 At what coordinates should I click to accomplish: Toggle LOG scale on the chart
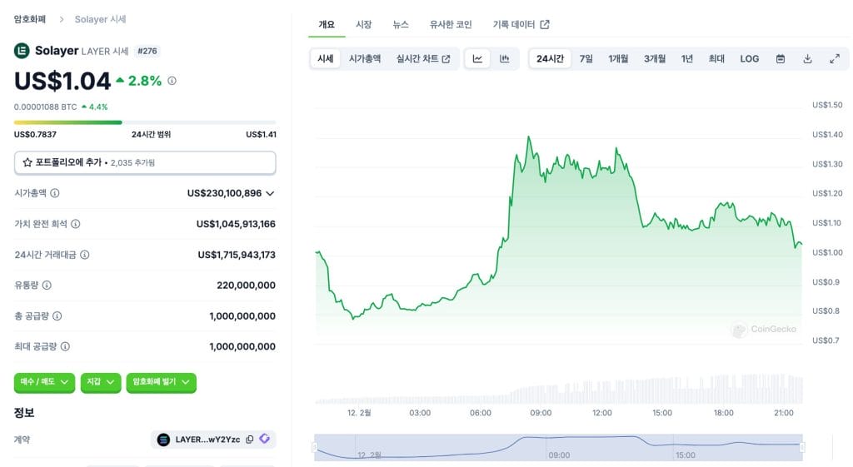(749, 59)
